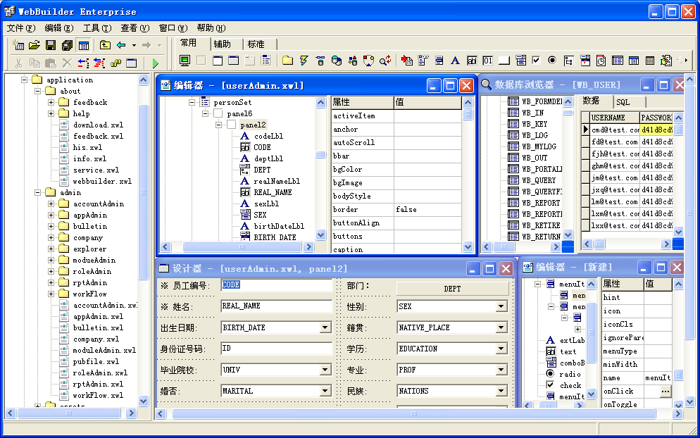This screenshot has width=700, height=438.
Task: Select the red arrow data provider icon
Action: coord(407,61)
